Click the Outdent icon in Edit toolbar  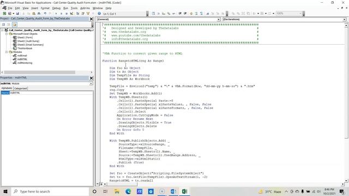tap(185, 14)
